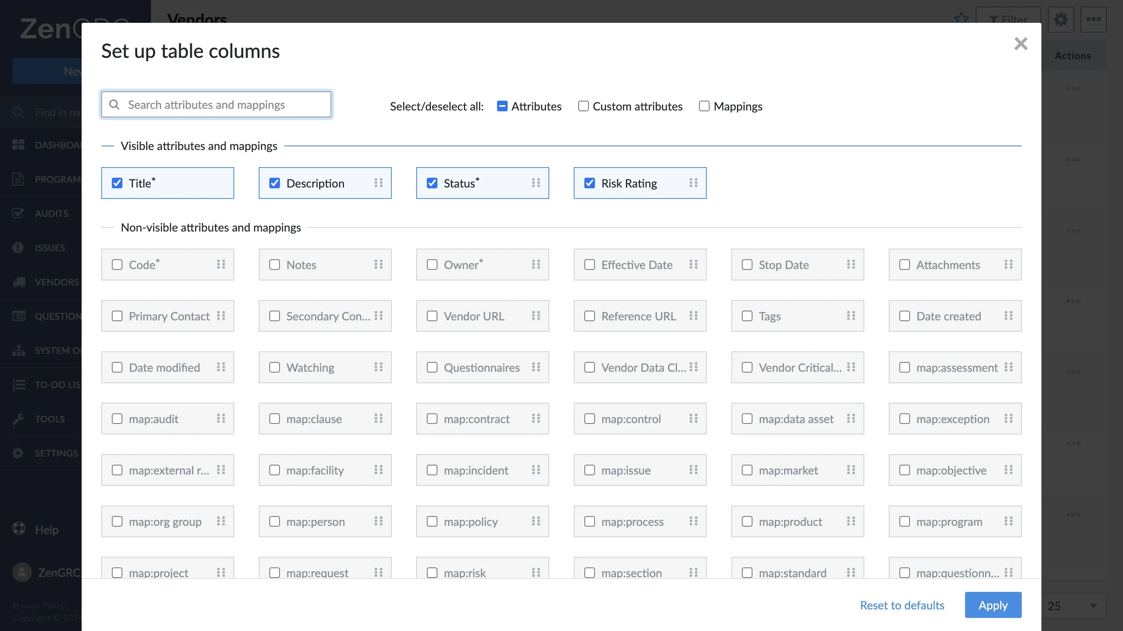This screenshot has height=631, width=1123.
Task: Grab the drag handle on Status column
Action: [x=536, y=183]
